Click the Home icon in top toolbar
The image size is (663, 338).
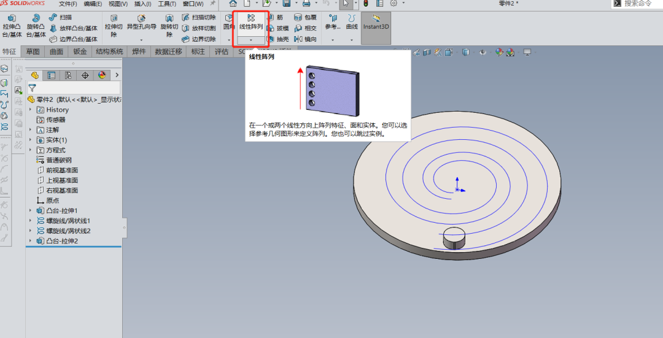[233, 4]
